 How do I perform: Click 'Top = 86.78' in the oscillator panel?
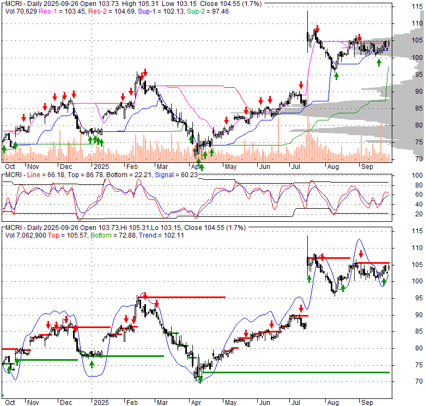click(86, 175)
